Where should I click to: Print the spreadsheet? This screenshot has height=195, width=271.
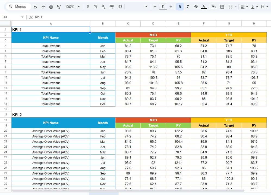click(x=51, y=7)
